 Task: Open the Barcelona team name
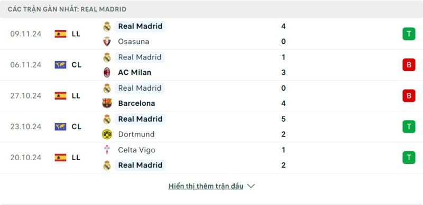click(x=136, y=103)
